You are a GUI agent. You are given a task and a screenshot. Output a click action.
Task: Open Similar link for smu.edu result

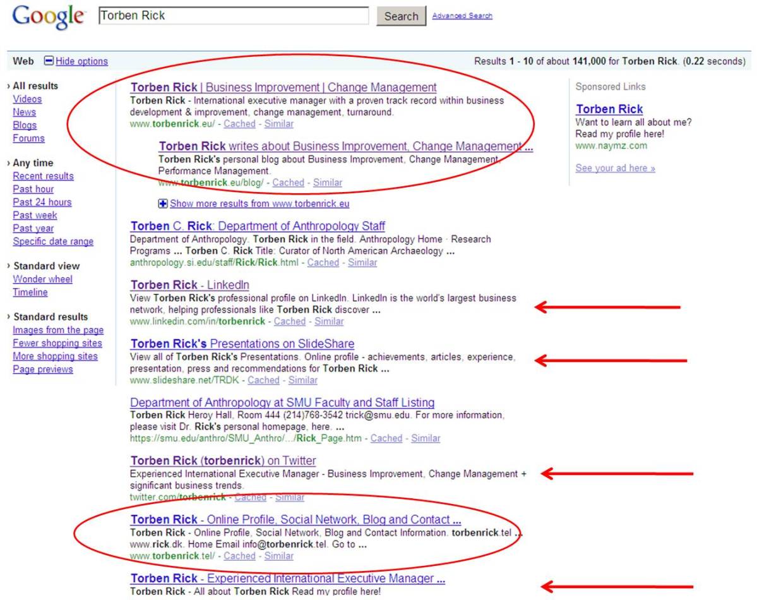pos(426,438)
